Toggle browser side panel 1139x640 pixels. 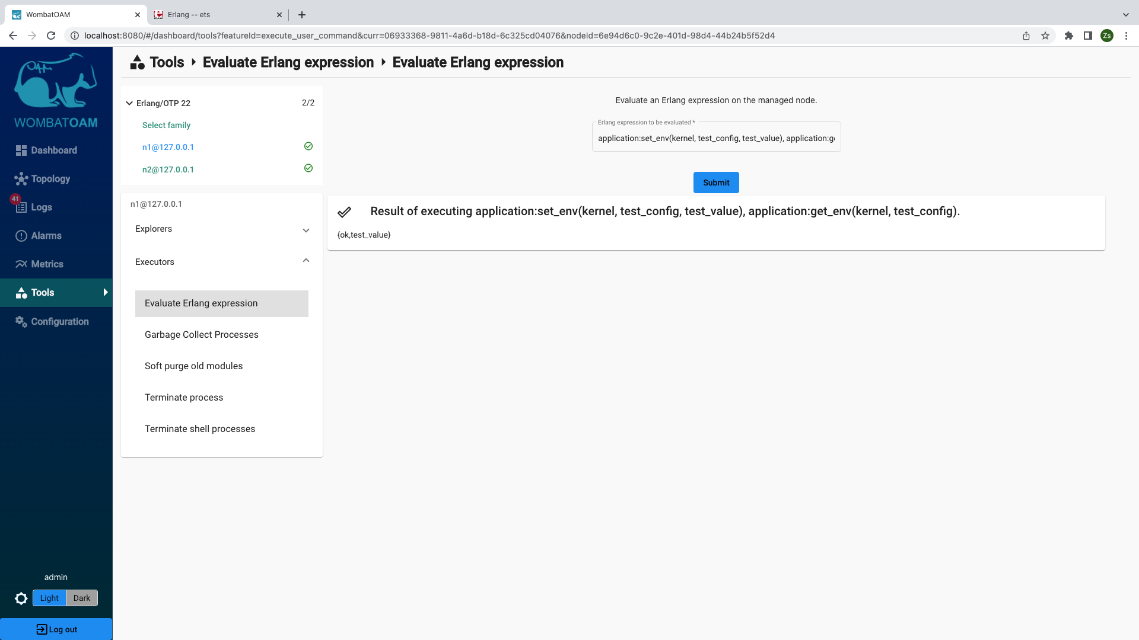coord(1088,36)
